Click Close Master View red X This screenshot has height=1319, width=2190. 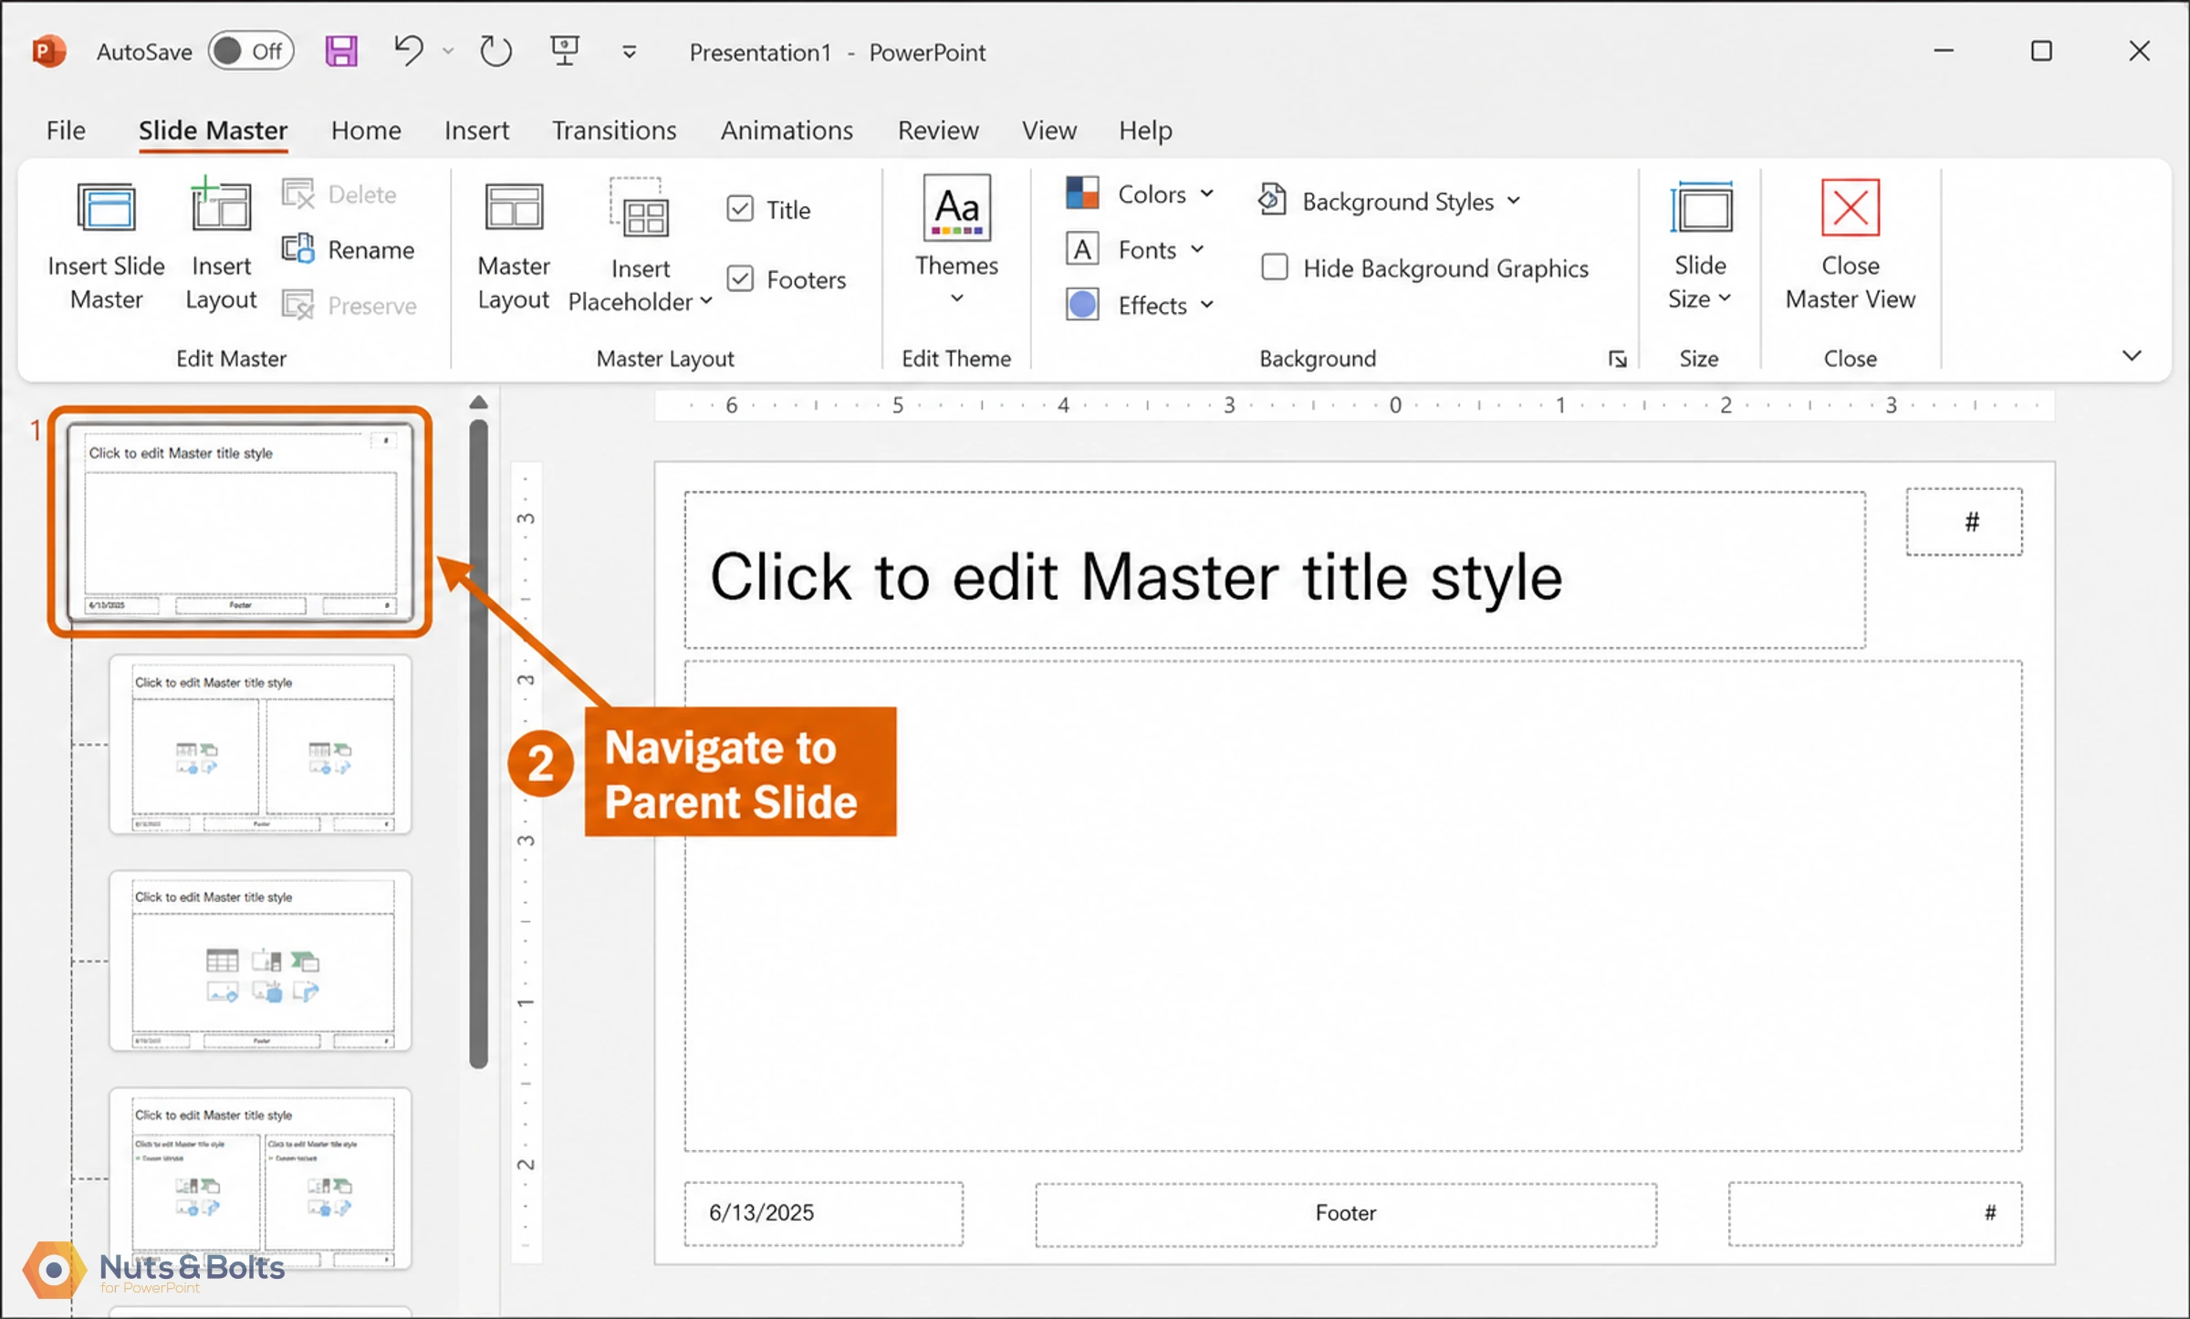(1851, 208)
